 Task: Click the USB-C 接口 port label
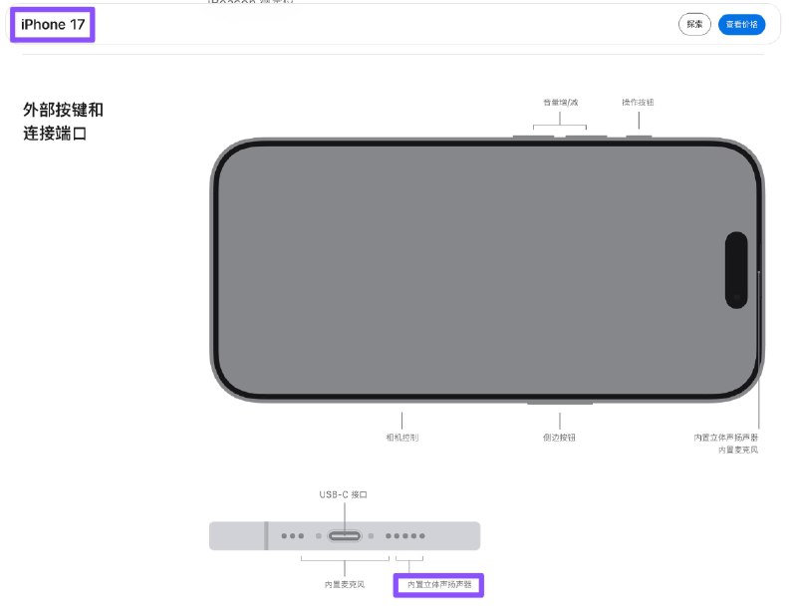point(342,492)
